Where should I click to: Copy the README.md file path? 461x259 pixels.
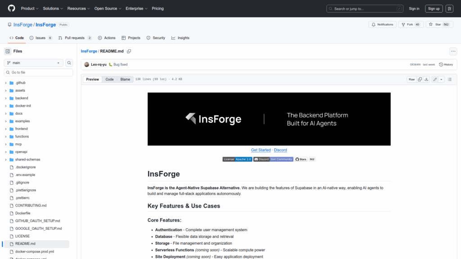pos(129,51)
